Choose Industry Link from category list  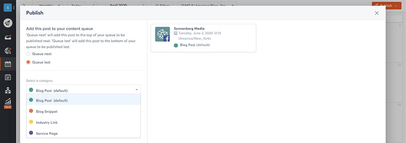point(47,122)
